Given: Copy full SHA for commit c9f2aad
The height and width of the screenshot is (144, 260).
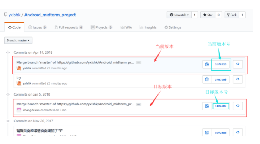Looking at the screenshot, I should click(x=207, y=133).
